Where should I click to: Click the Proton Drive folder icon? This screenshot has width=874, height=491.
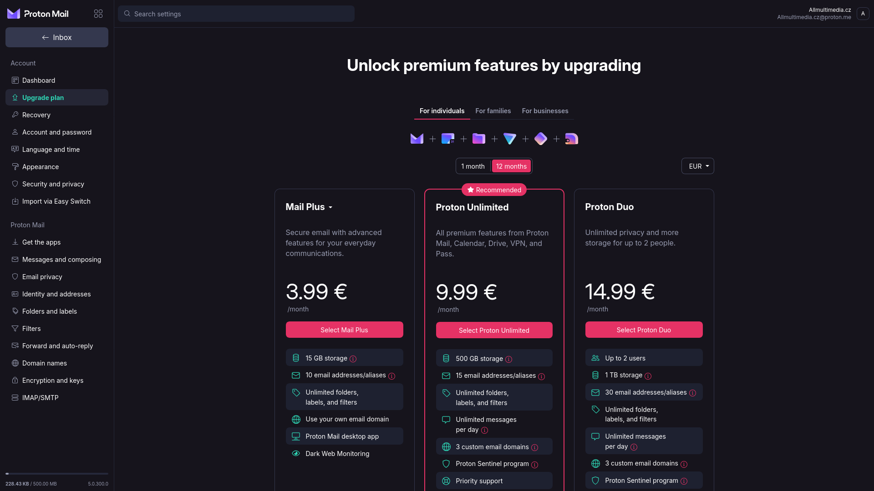[479, 139]
